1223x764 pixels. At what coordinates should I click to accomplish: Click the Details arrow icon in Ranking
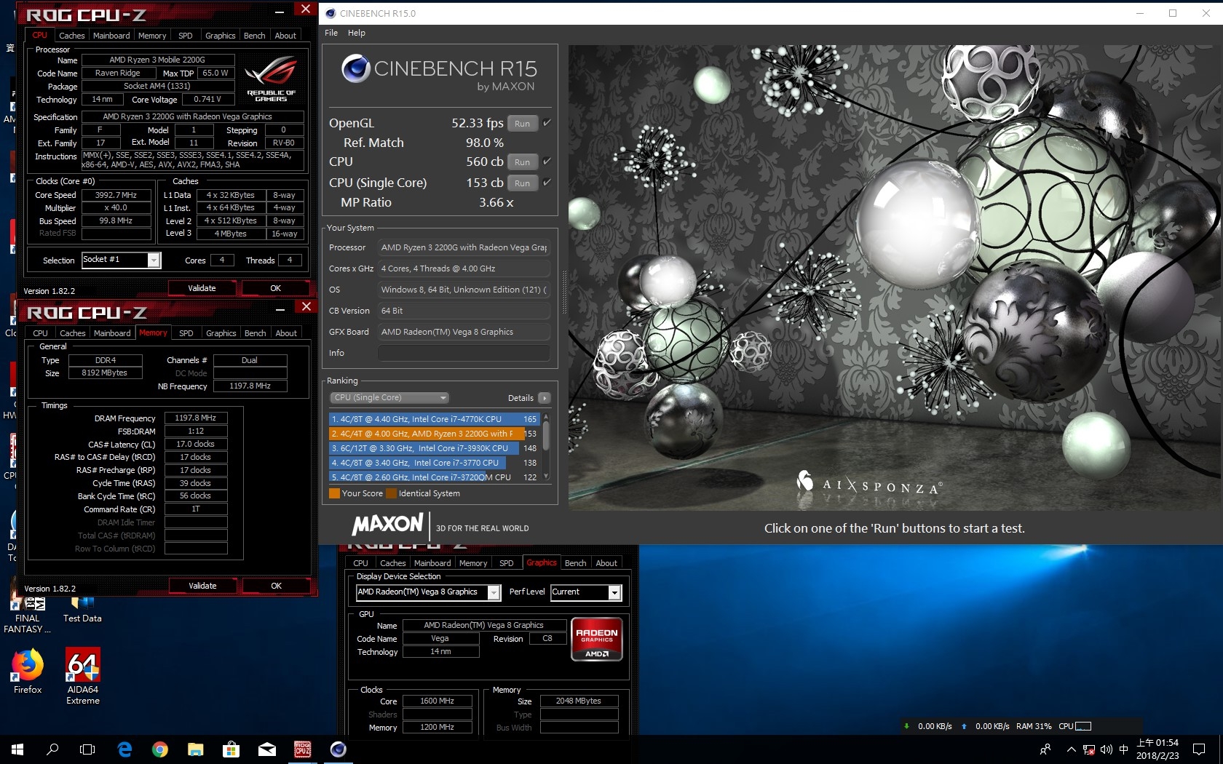545,398
